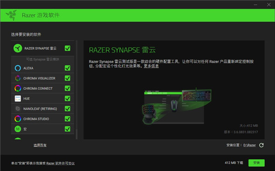Uncheck the Chroma Studio checkbox

coord(67,119)
